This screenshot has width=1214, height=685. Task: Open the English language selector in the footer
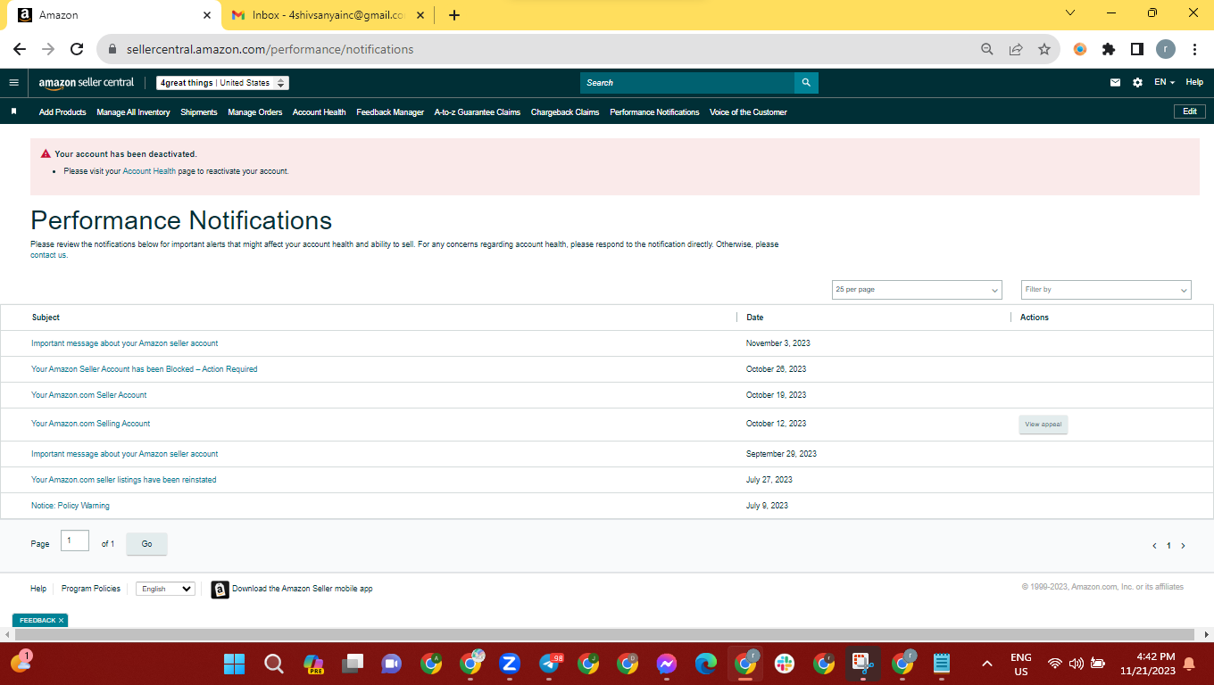(165, 589)
